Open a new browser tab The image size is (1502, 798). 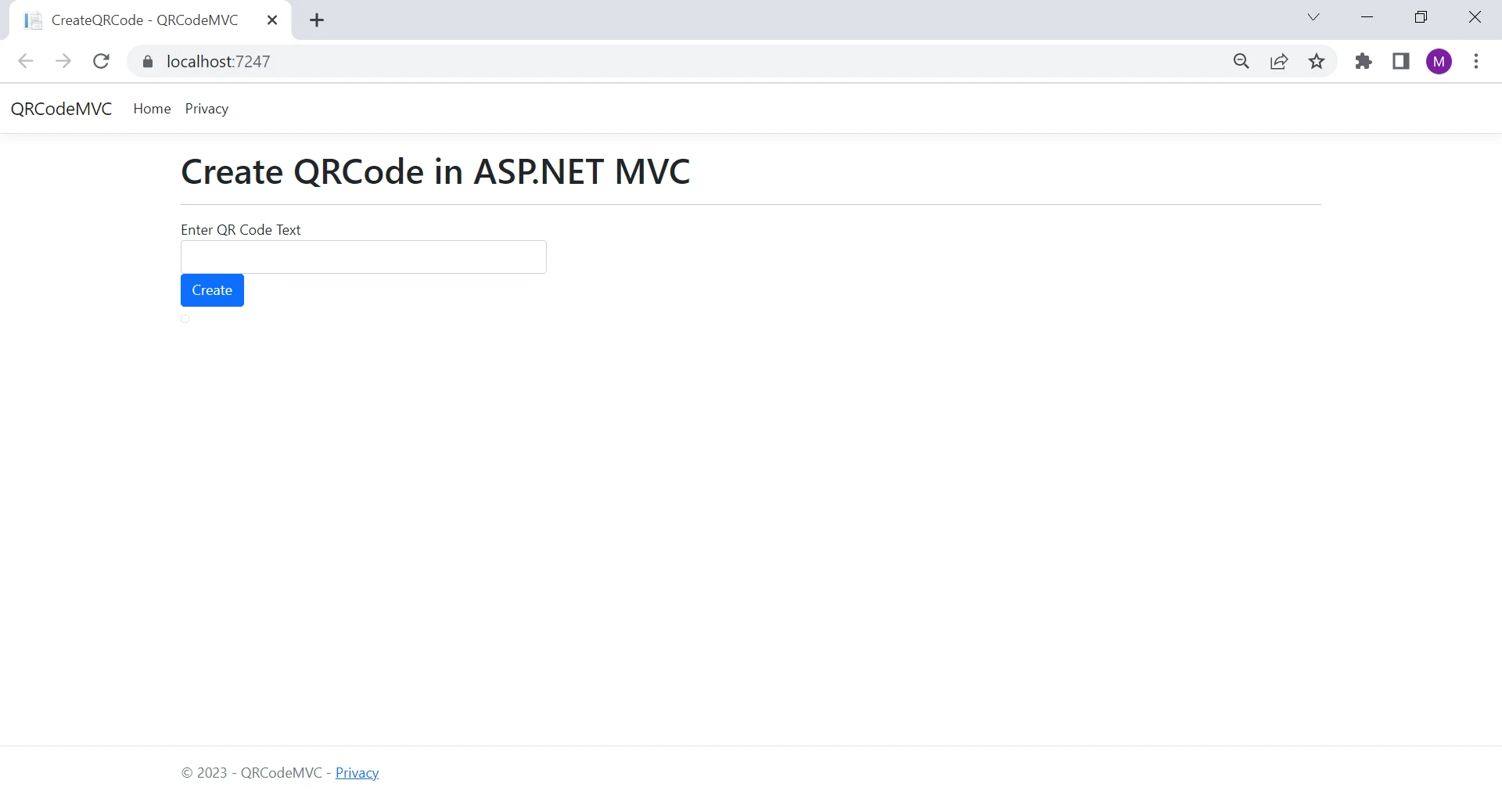pos(317,21)
